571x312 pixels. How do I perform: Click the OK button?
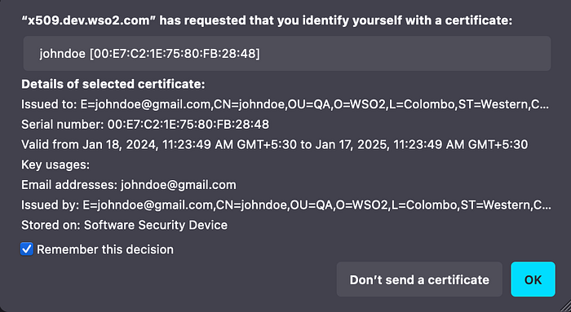pos(533,279)
